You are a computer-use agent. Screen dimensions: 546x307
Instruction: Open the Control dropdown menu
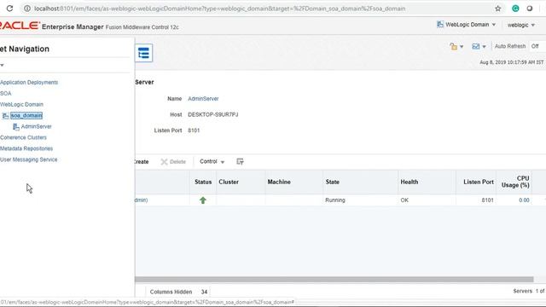click(x=212, y=161)
